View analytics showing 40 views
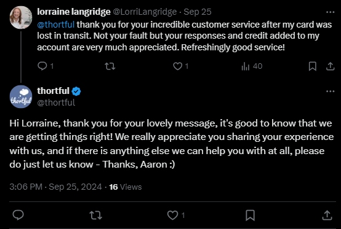This screenshot has width=341, height=229. click(252, 66)
